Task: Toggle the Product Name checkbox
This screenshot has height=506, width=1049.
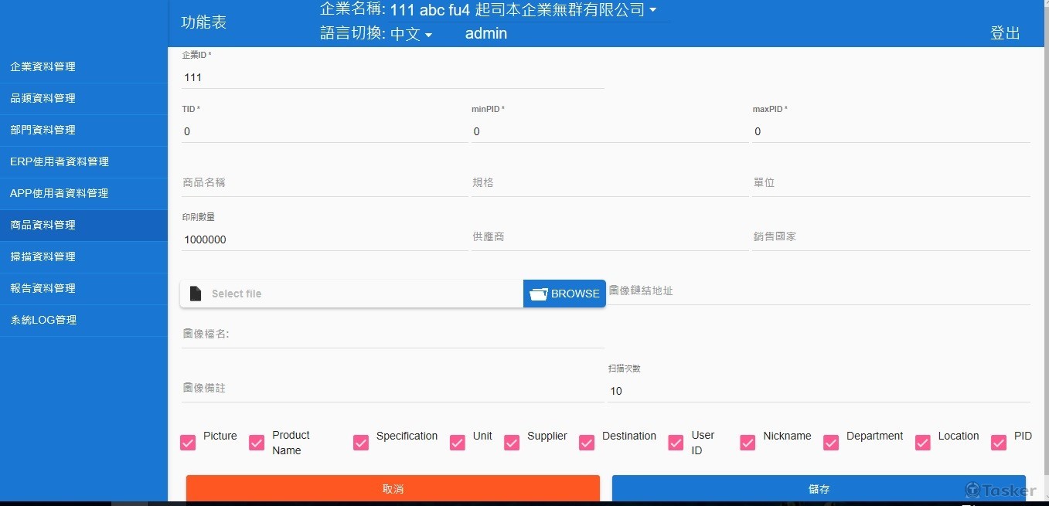Action: pos(257,443)
